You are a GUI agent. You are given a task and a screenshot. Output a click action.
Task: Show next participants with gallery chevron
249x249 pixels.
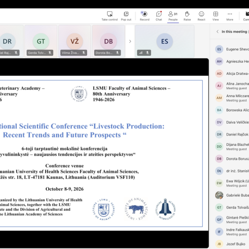(x=130, y=41)
